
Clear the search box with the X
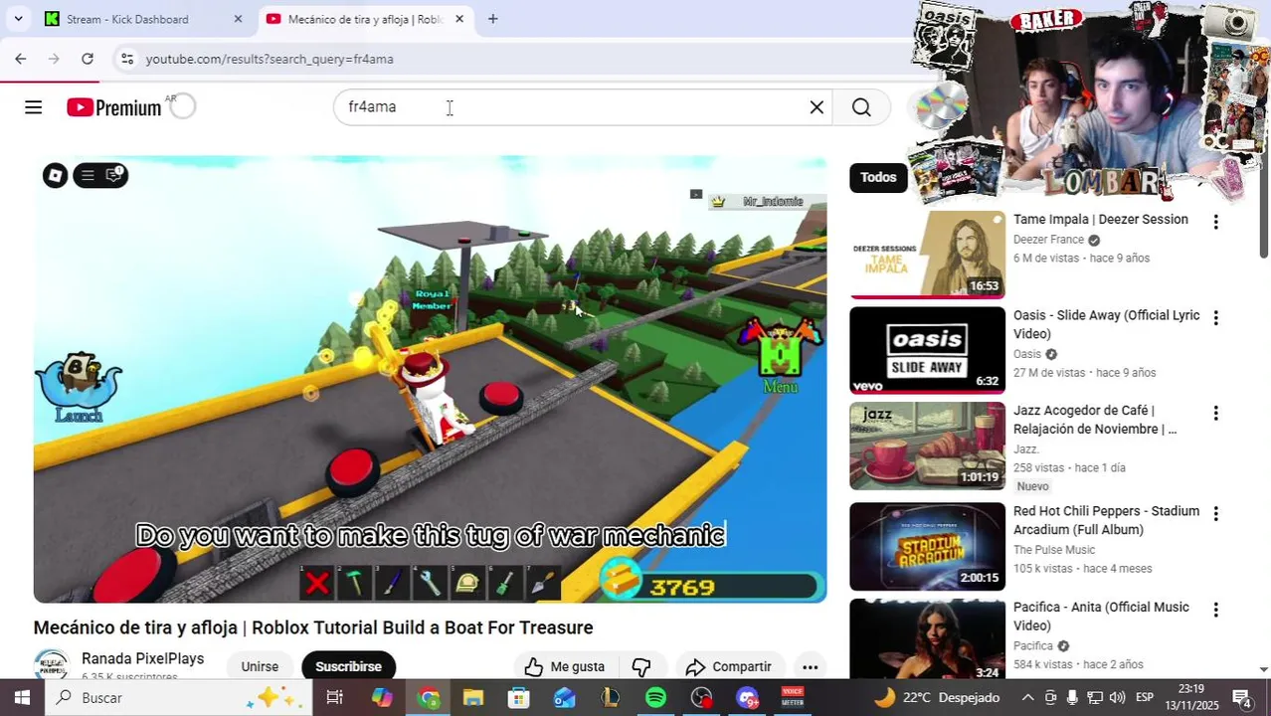pos(817,107)
